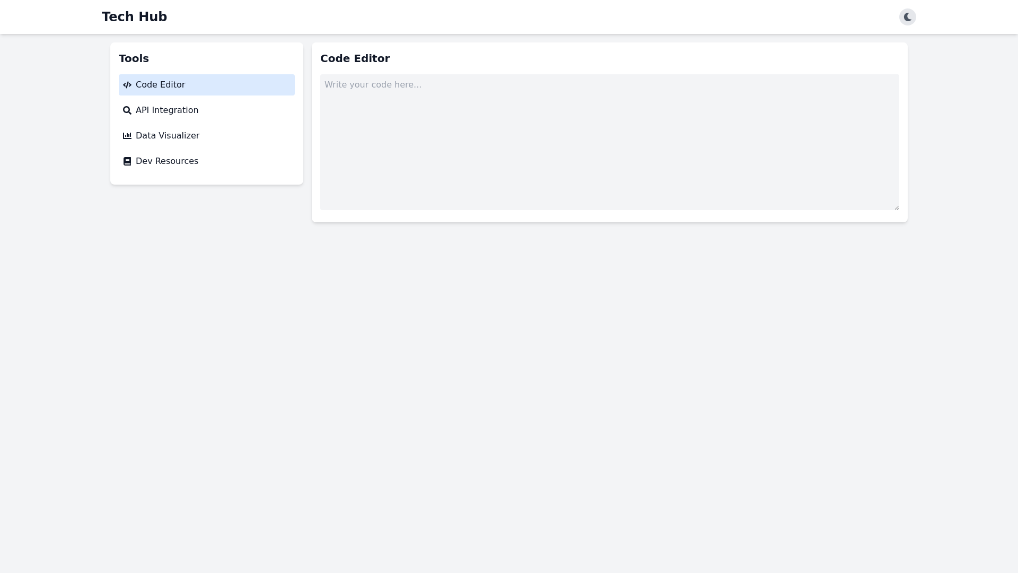Image resolution: width=1018 pixels, height=573 pixels.
Task: Click the magnifier icon beside API Integration
Action: 127,110
